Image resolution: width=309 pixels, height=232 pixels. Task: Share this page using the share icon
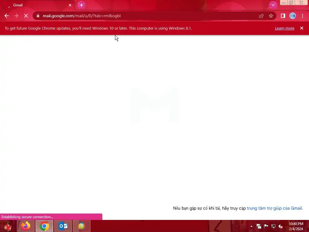[261, 16]
